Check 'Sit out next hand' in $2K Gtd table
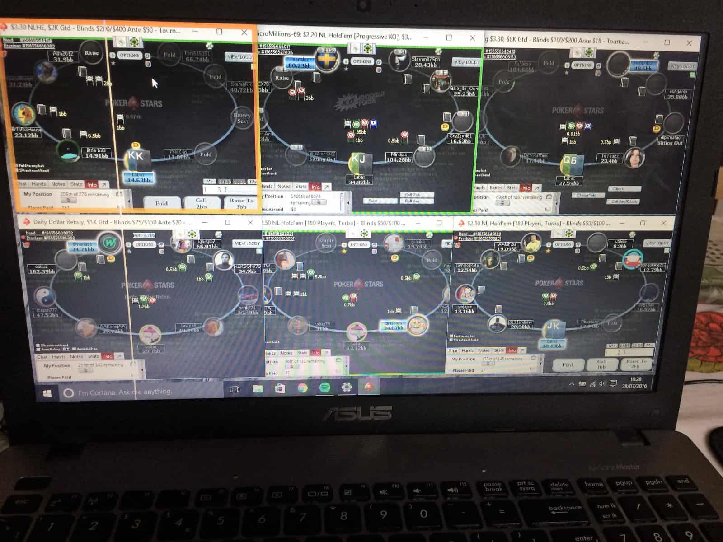This screenshot has width=723, height=542. (18, 171)
